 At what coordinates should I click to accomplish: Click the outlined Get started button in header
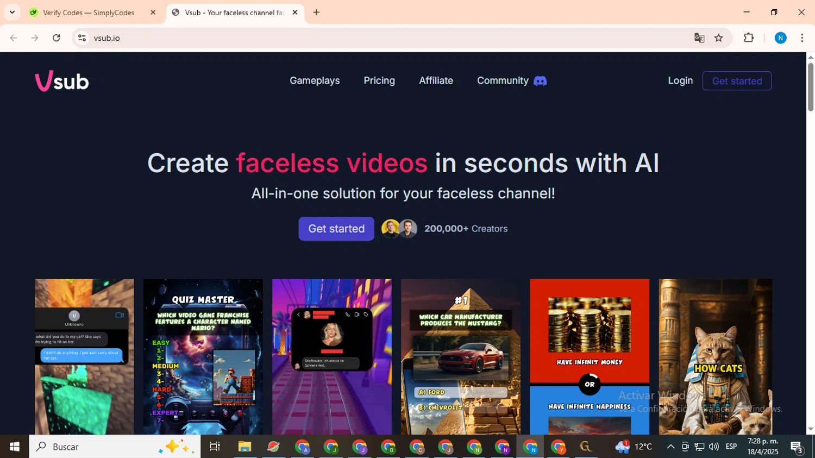point(737,81)
